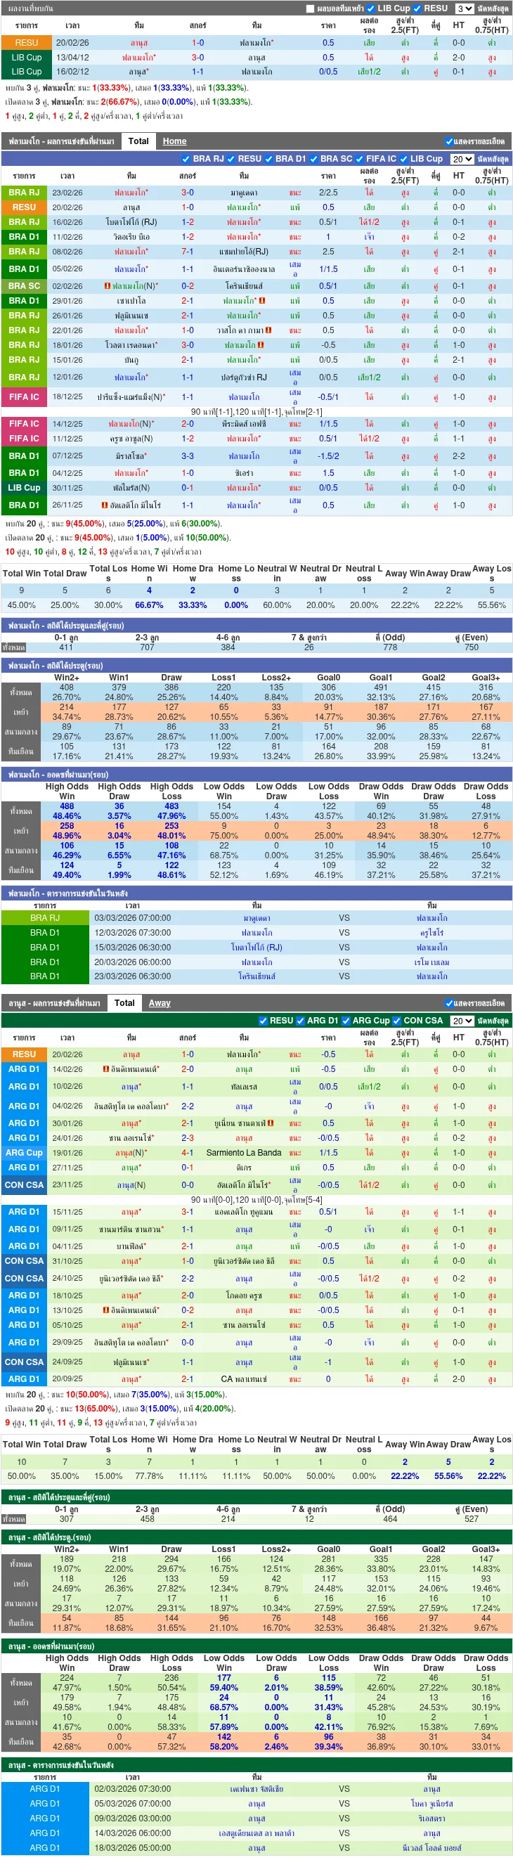Image resolution: width=513 pixels, height=1860 pixels.
Task: Switch to the Away tab in Lanus results
Action: pos(160,1003)
